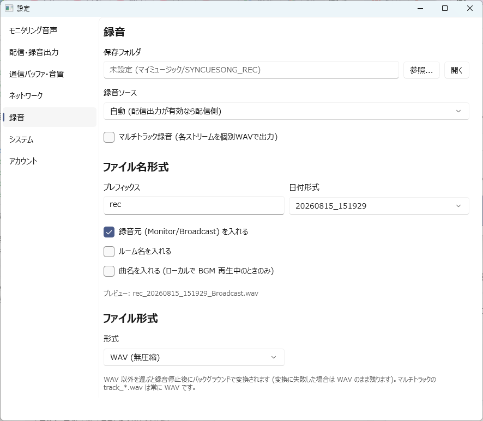Screen dimensions: 483x421
Task: Switch to 配信・録音出力 section
Action: click(49, 52)
